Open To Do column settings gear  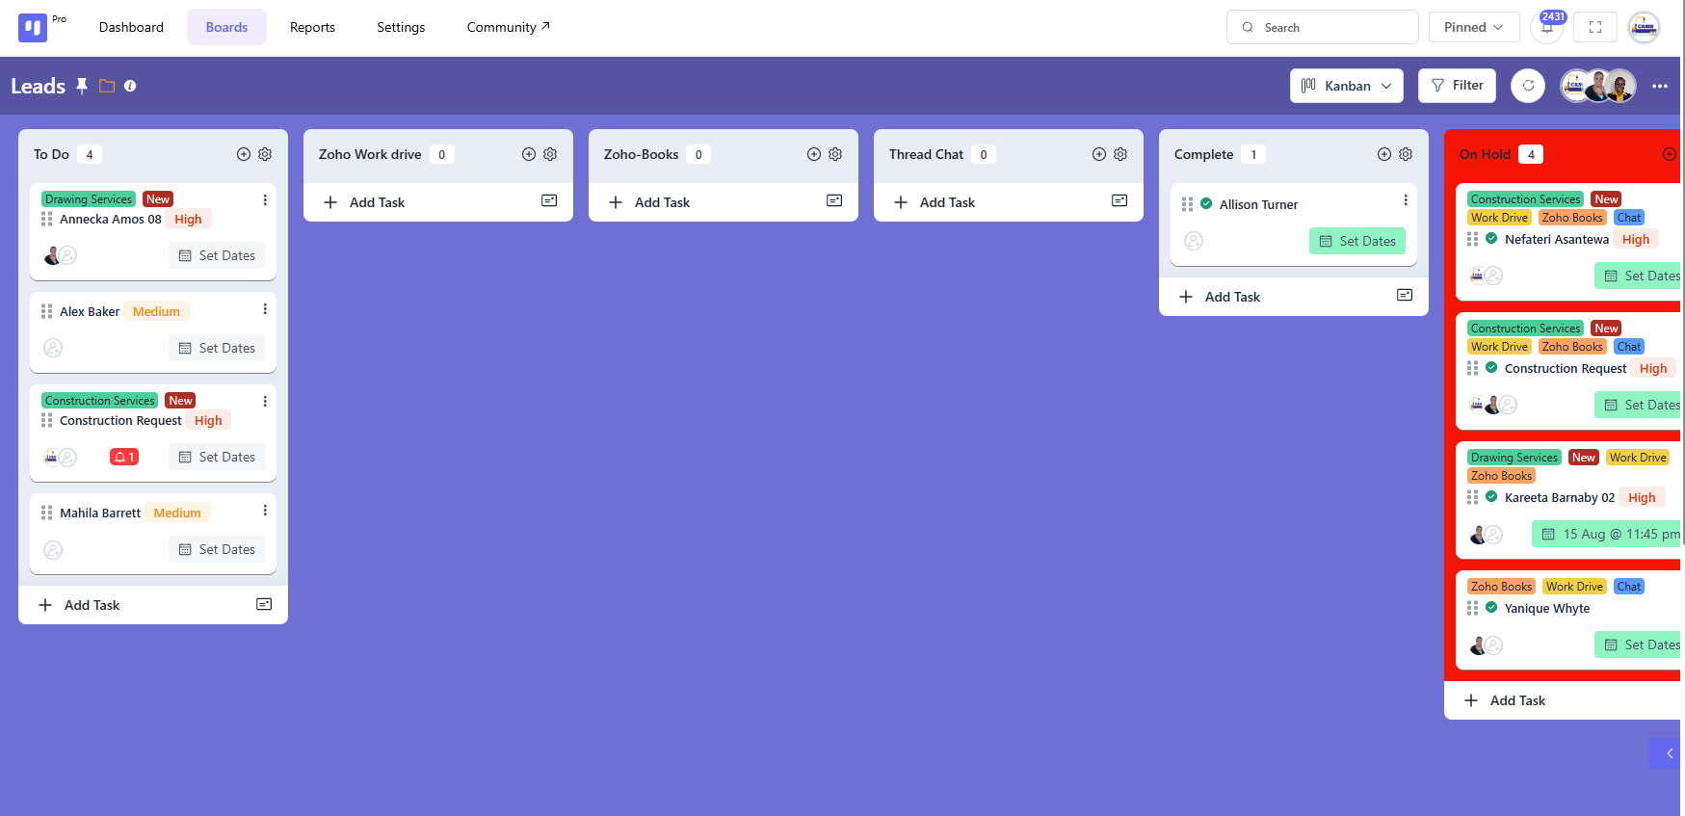[265, 154]
